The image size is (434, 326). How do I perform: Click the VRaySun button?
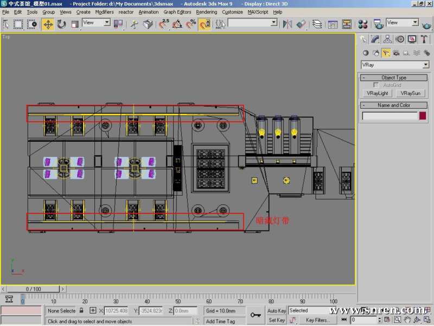(411, 93)
